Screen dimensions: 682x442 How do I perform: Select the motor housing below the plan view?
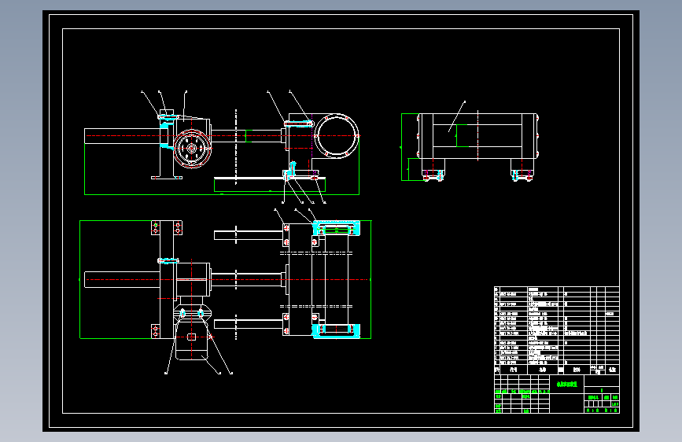(191, 341)
